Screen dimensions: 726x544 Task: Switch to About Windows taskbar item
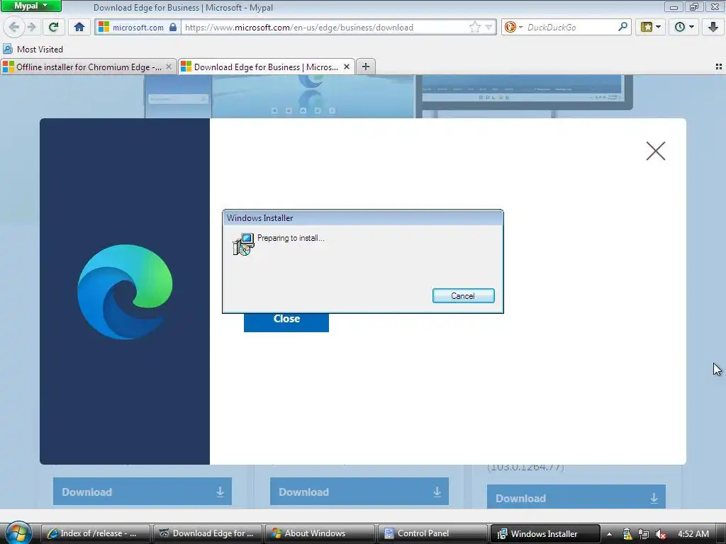click(320, 533)
